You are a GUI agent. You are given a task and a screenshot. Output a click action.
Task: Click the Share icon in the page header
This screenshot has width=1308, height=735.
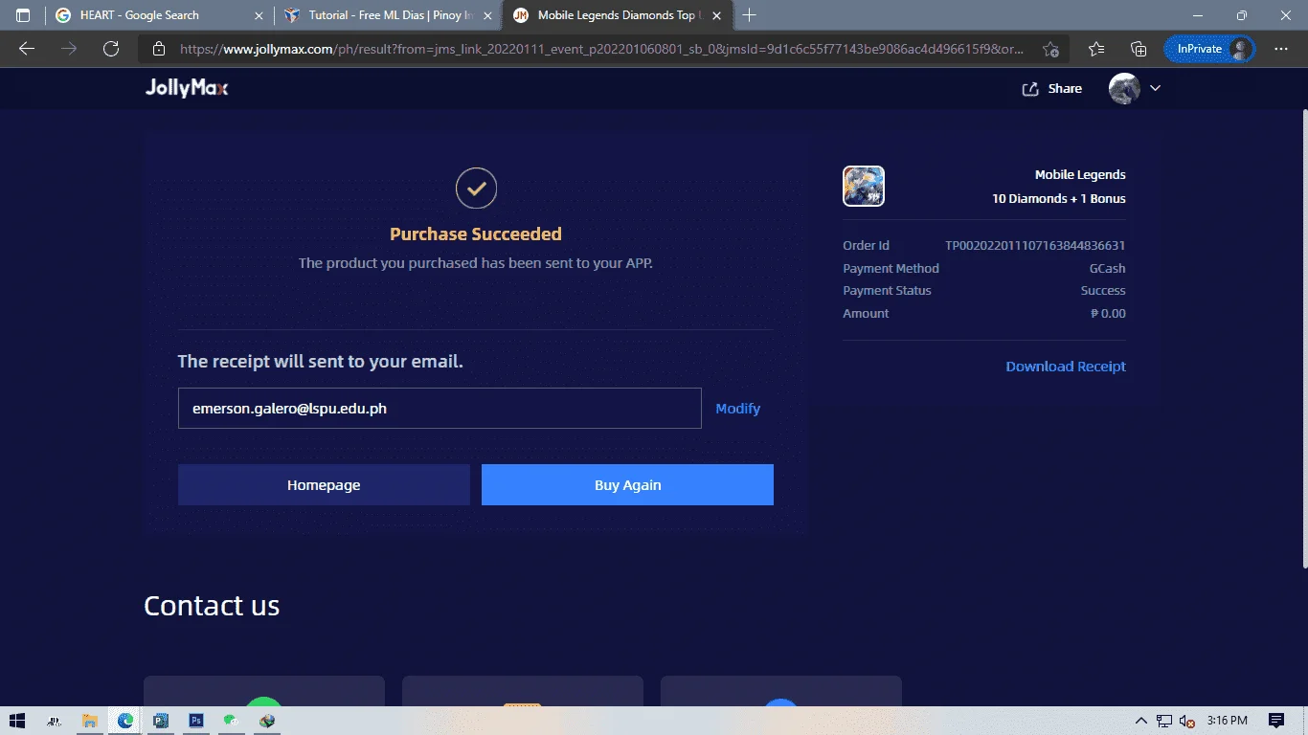1030,89
